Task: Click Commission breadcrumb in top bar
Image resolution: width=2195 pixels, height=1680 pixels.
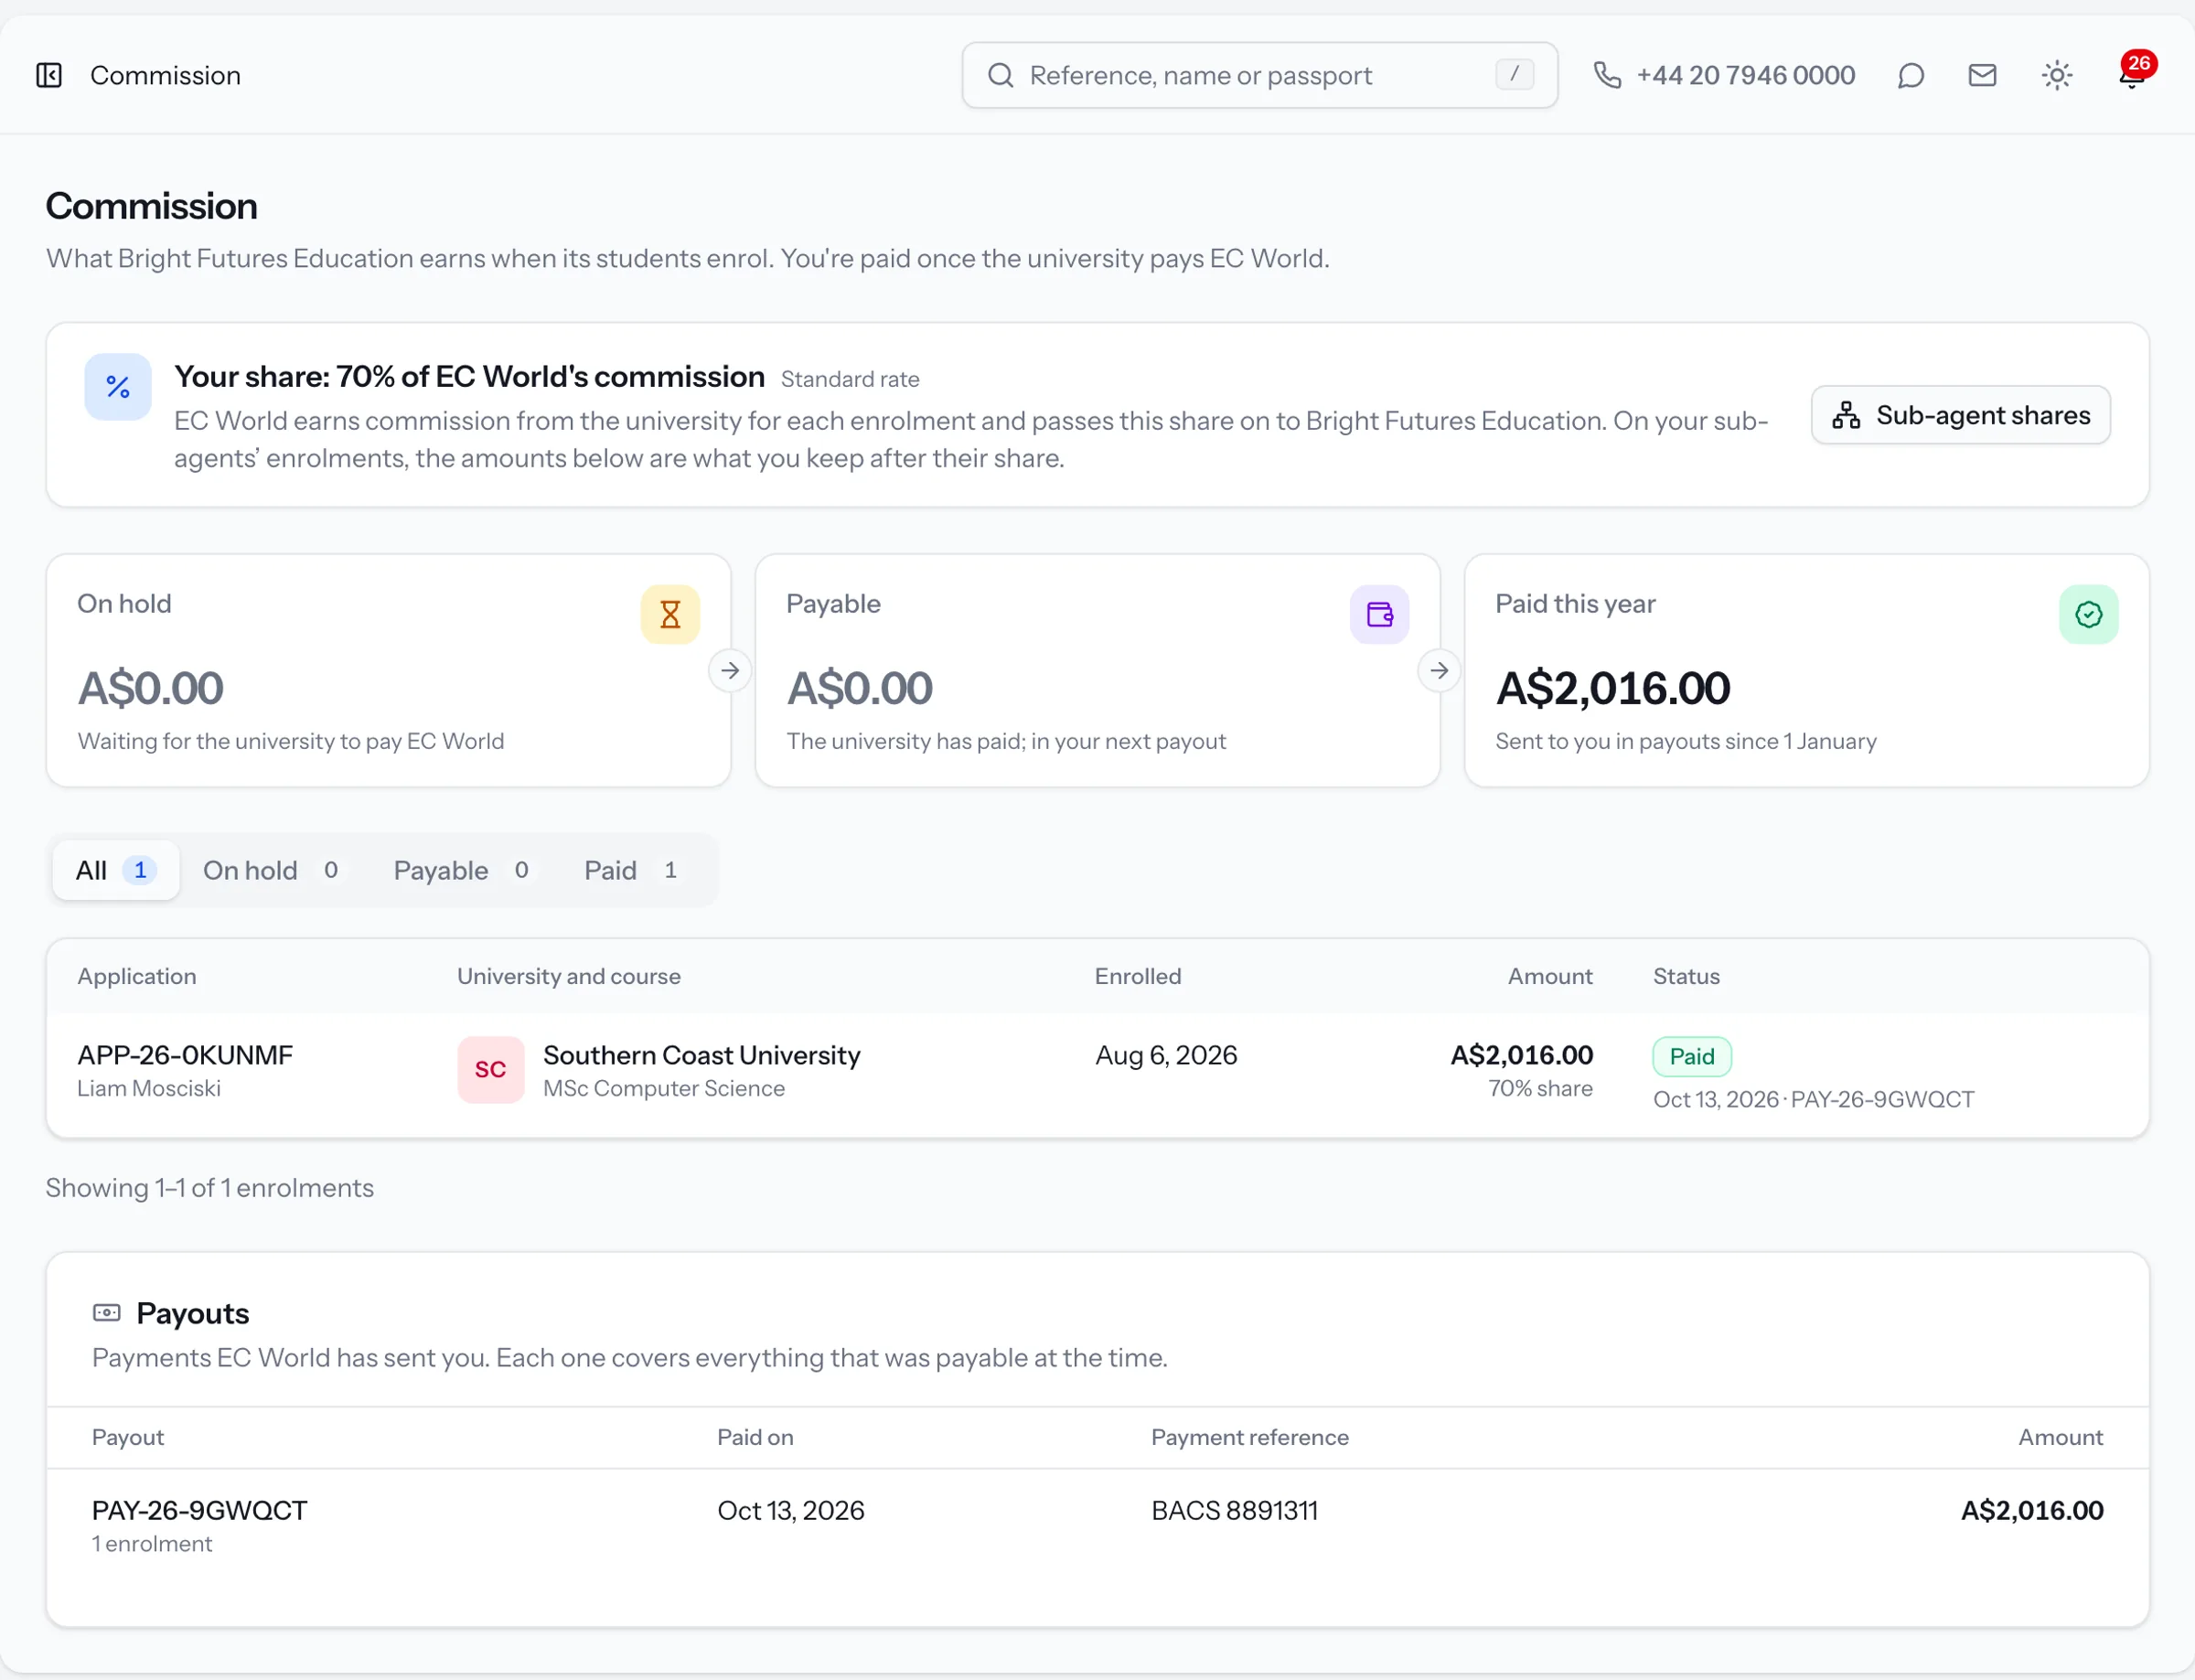Action: click(165, 75)
